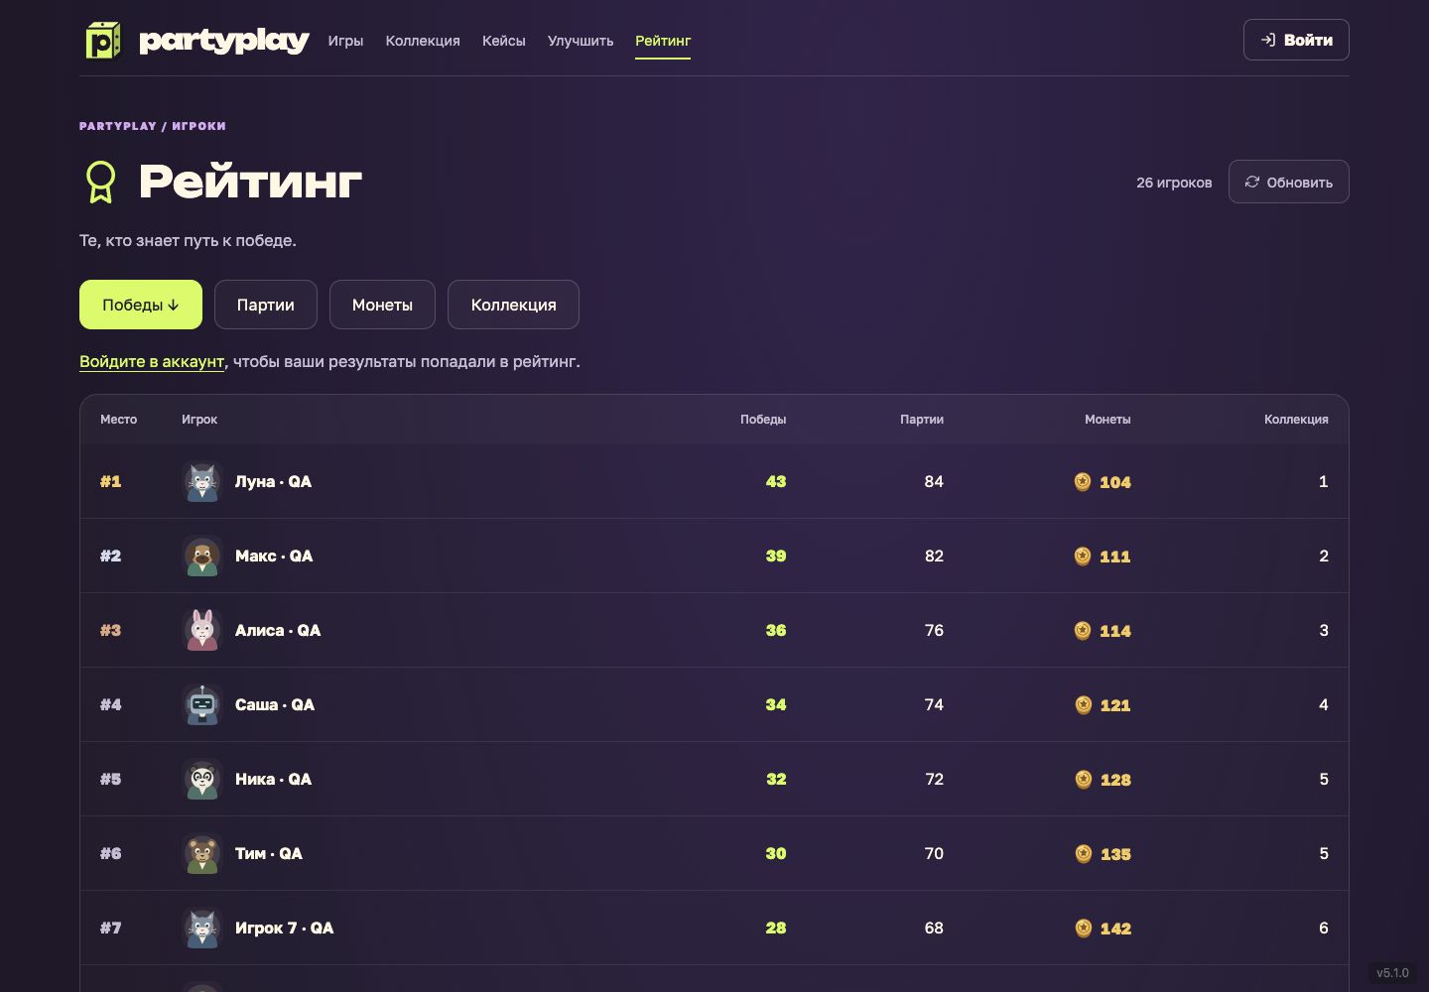Screen dimensions: 1429x992
Task: Open the Игры navigation tab
Action: tap(345, 41)
